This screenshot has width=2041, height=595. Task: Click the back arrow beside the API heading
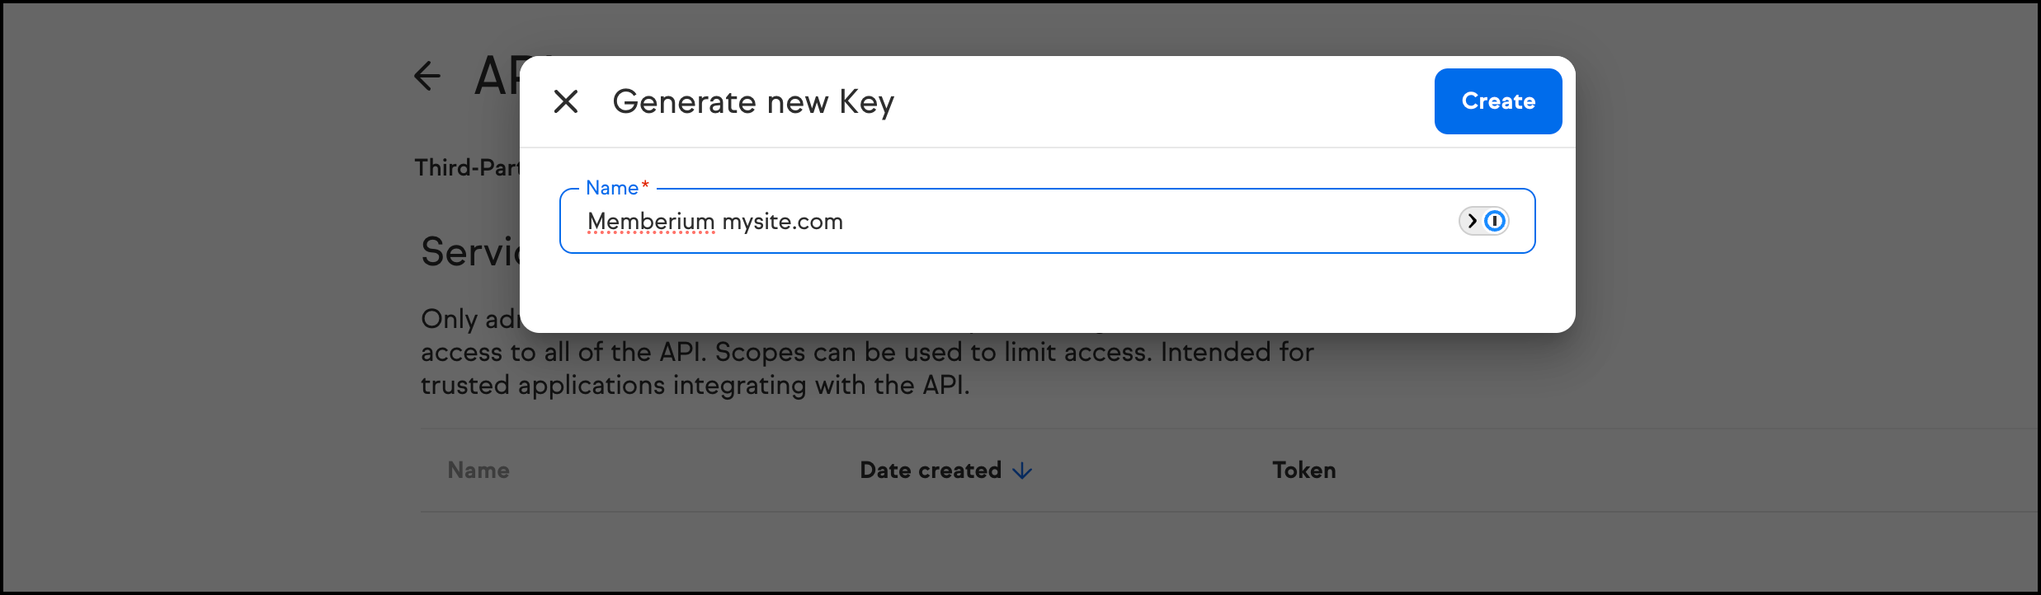click(427, 76)
